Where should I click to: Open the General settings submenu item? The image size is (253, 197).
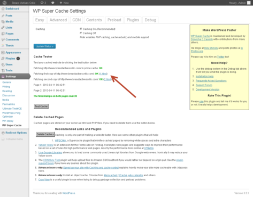(x=7, y=83)
